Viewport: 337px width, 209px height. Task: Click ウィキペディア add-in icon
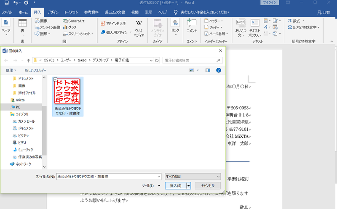click(x=139, y=28)
